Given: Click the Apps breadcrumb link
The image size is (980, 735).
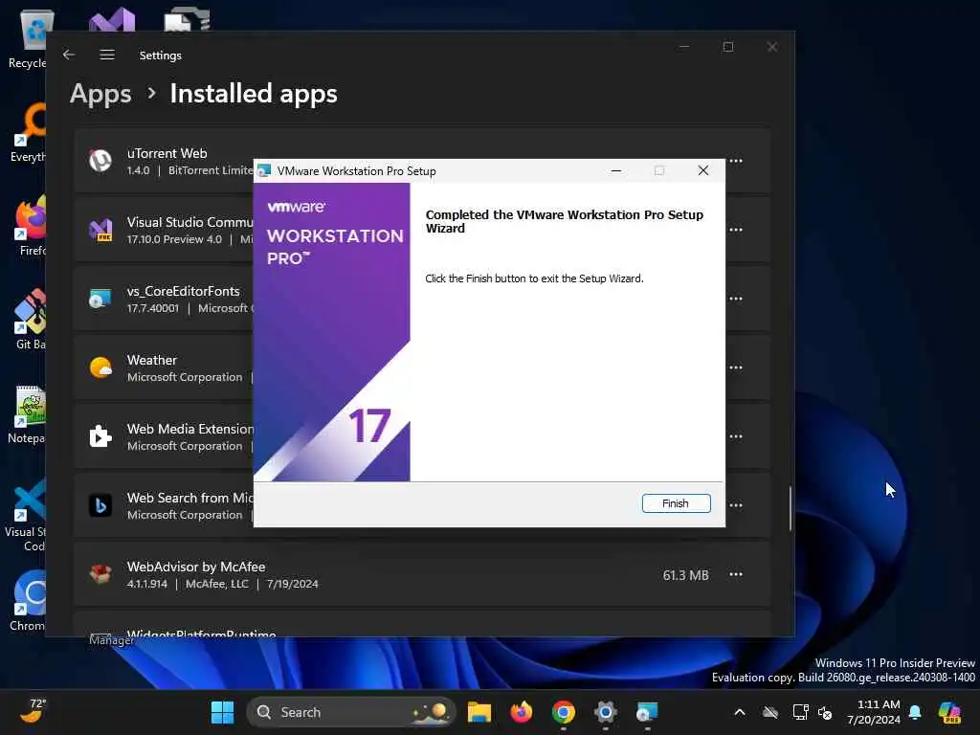Looking at the screenshot, I should pyautogui.click(x=100, y=94).
